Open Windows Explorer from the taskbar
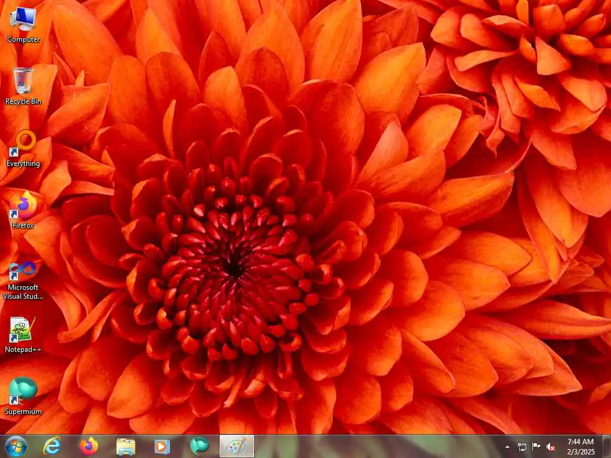611x458 pixels. click(x=126, y=447)
